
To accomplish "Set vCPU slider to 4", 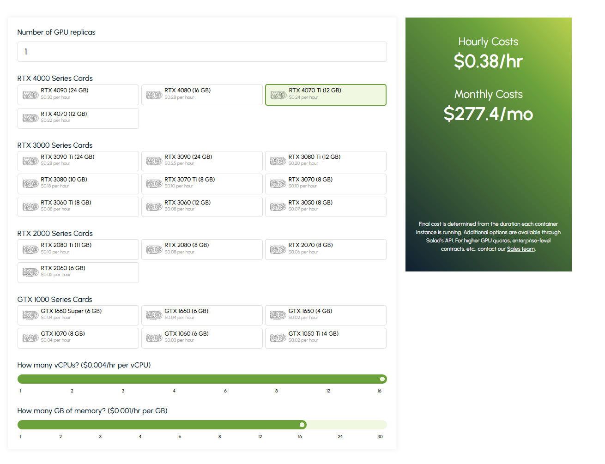I will [x=174, y=379].
